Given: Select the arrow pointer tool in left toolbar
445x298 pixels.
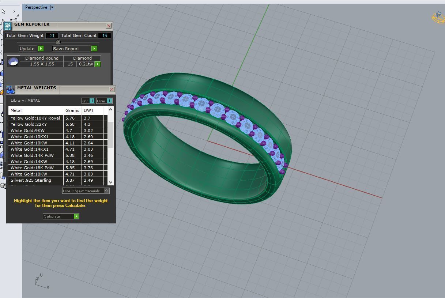Looking at the screenshot, I should (x=3, y=11).
